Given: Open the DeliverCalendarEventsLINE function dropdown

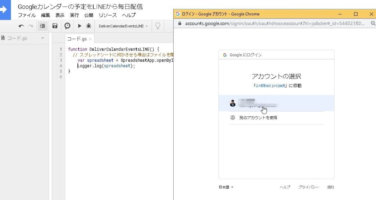Looking at the screenshot, I should [x=123, y=26].
